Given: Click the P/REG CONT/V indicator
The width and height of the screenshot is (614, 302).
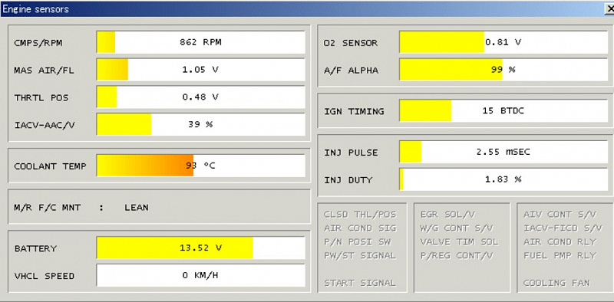Looking at the screenshot, I should tap(457, 255).
